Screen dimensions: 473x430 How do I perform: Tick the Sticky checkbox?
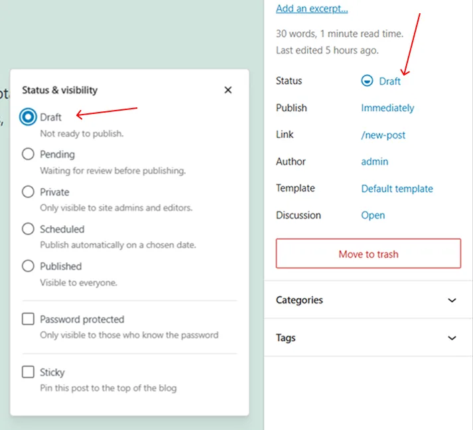28,372
